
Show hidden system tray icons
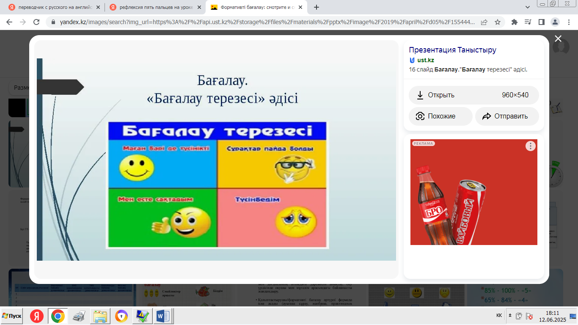tap(510, 316)
